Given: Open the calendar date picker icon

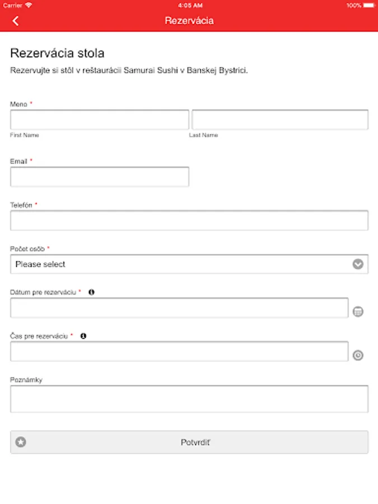Looking at the screenshot, I should pyautogui.click(x=358, y=311).
